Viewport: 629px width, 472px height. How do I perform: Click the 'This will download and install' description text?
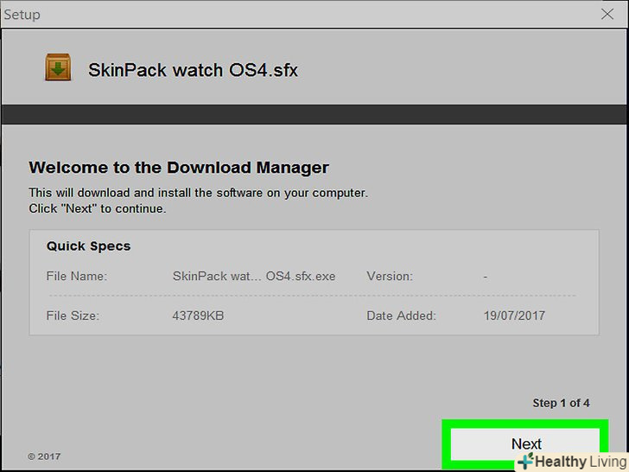click(198, 193)
